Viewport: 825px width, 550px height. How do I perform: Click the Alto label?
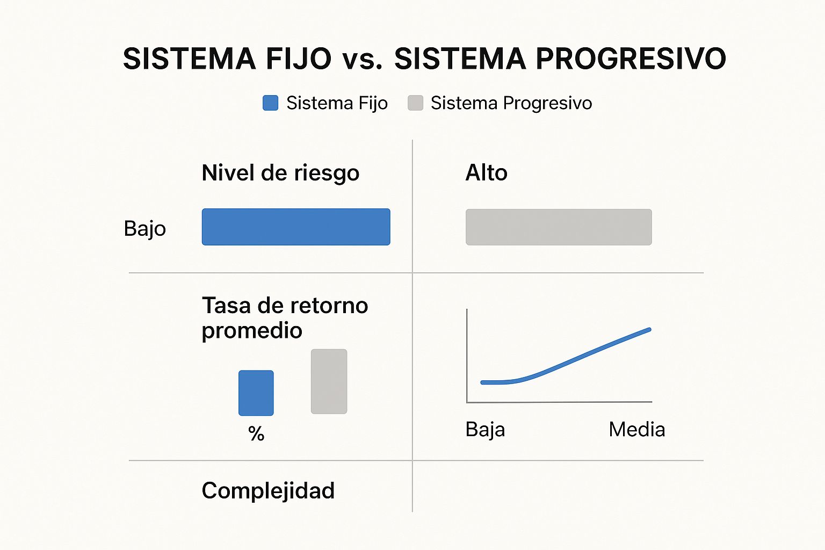point(487,172)
